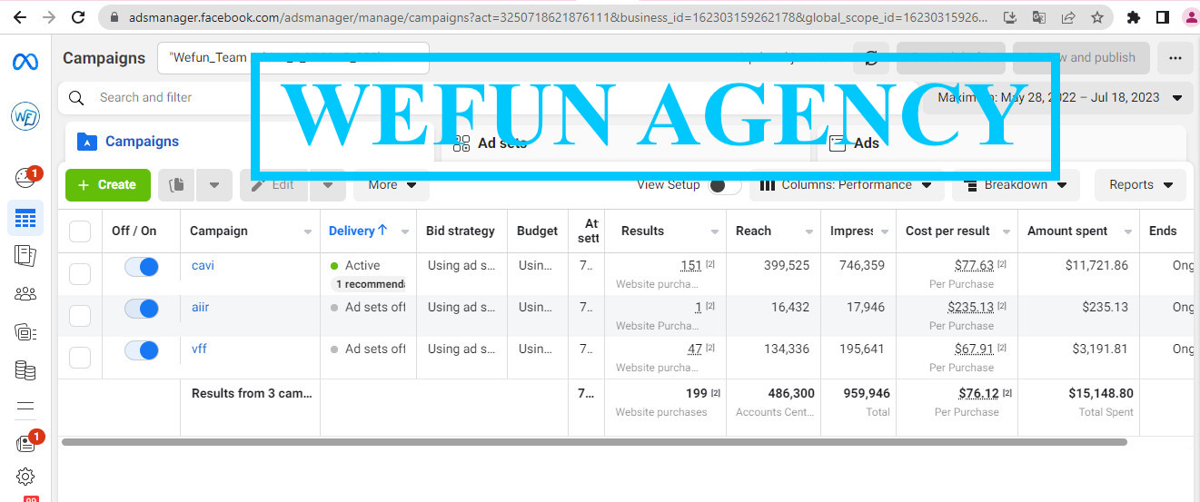
Task: Open the vff campaign link
Action: [x=199, y=349]
